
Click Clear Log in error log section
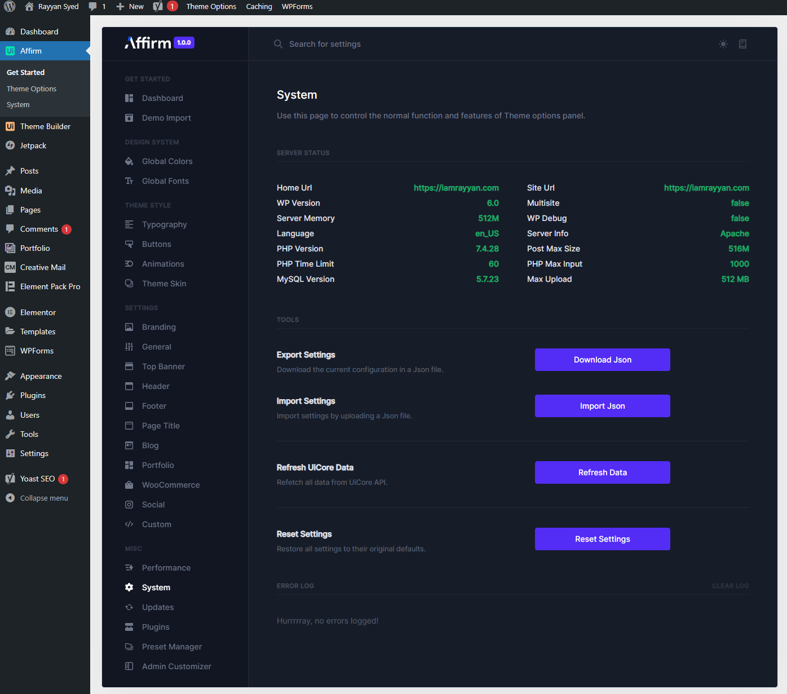tap(730, 586)
